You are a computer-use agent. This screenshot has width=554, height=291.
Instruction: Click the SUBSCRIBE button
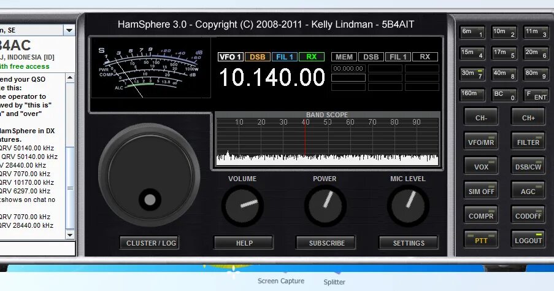326,243
